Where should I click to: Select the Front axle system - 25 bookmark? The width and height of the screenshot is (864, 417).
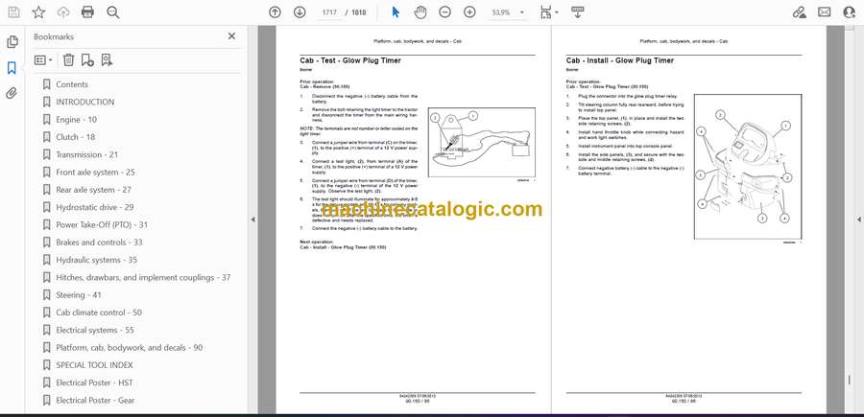pyautogui.click(x=95, y=173)
